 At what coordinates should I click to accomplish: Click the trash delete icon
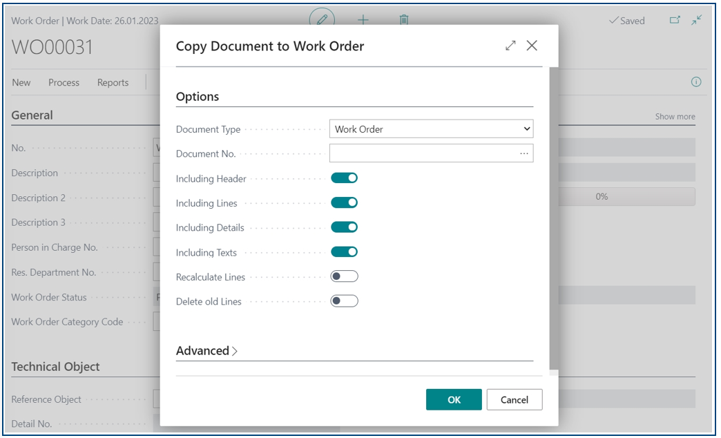click(x=404, y=20)
